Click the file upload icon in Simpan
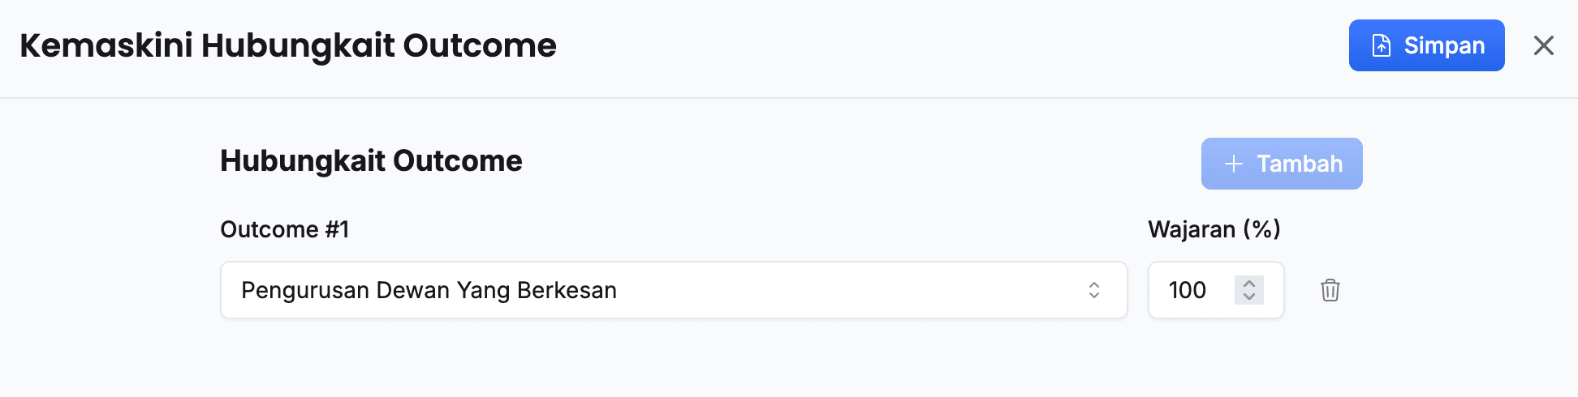1578x397 pixels. (1381, 45)
